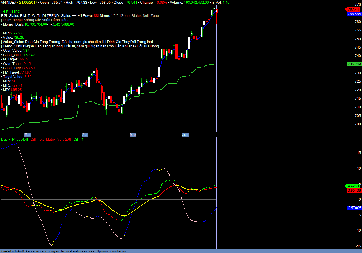Select the Jun month marker on axis

[185, 135]
